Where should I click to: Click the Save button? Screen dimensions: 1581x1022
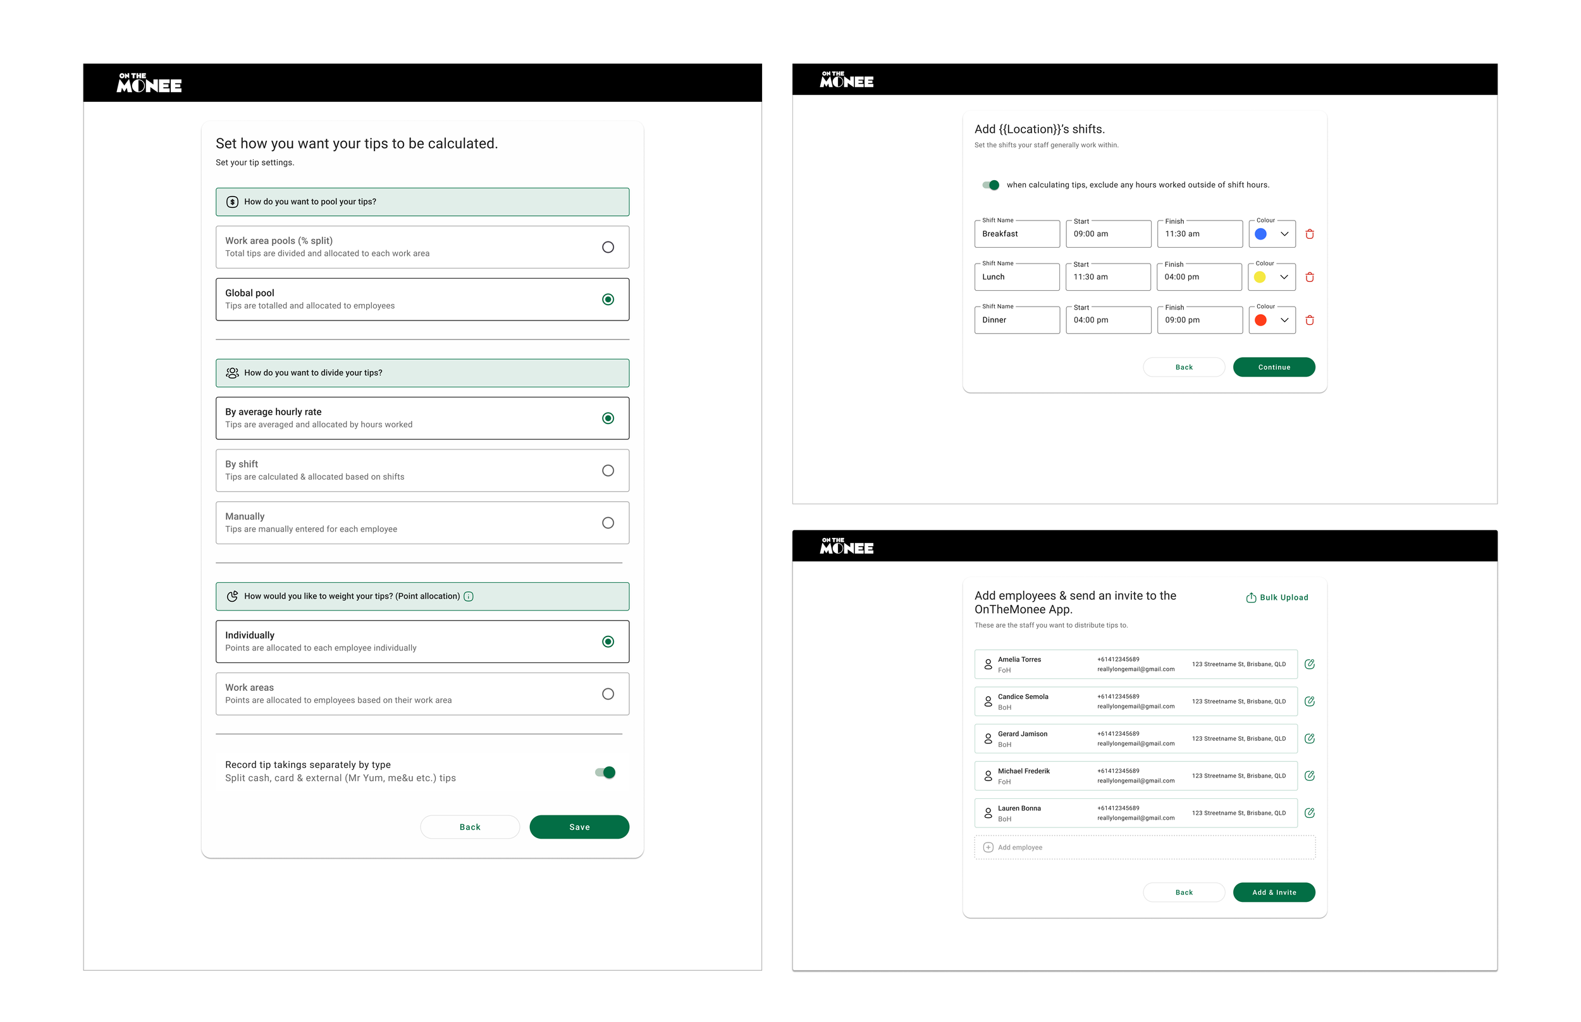(579, 827)
